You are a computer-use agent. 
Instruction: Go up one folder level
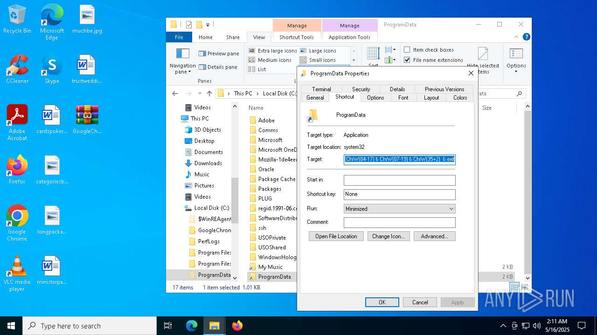(209, 94)
